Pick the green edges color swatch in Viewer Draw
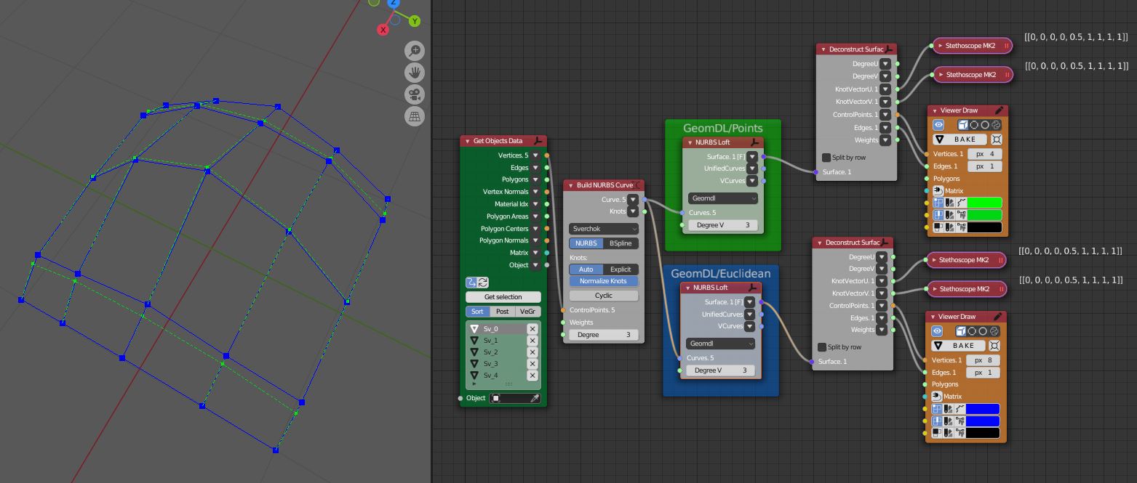This screenshot has height=483, width=1137. pos(984,215)
